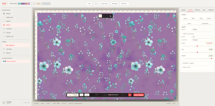Viewport: 215px width, 106px height.
Task: Click the draft status badge
Action: pos(38,4)
